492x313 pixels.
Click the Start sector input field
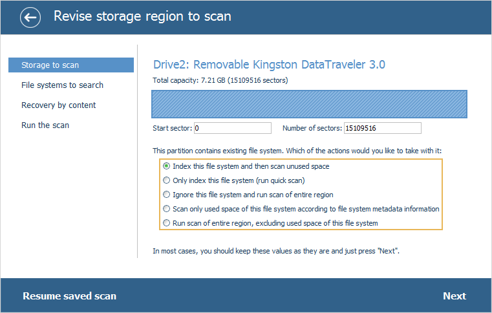click(x=232, y=128)
